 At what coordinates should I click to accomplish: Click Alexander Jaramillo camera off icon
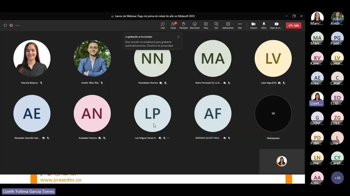pyautogui.click(x=43, y=138)
